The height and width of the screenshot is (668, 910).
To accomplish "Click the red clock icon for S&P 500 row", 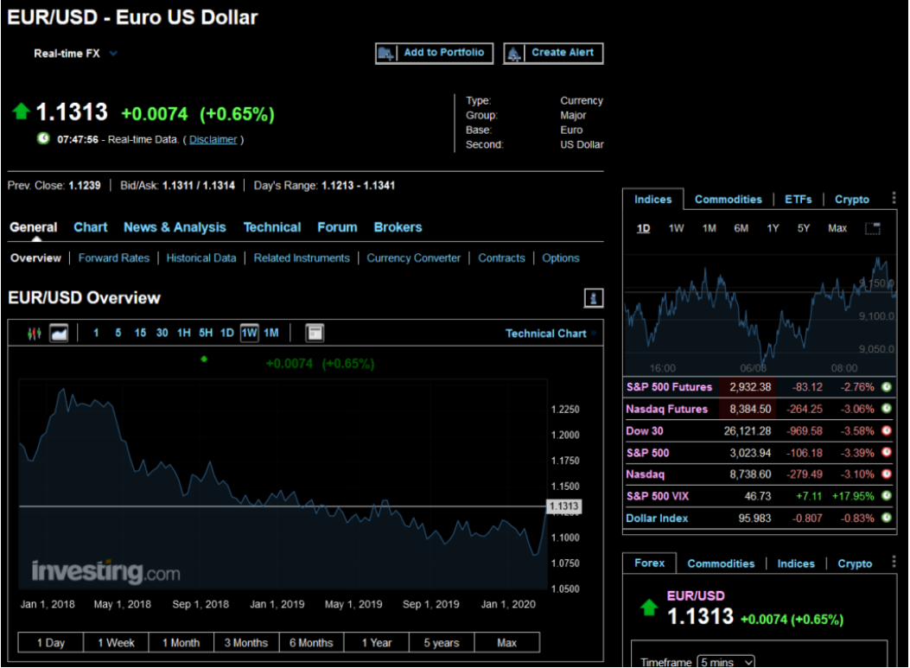I will tap(886, 452).
